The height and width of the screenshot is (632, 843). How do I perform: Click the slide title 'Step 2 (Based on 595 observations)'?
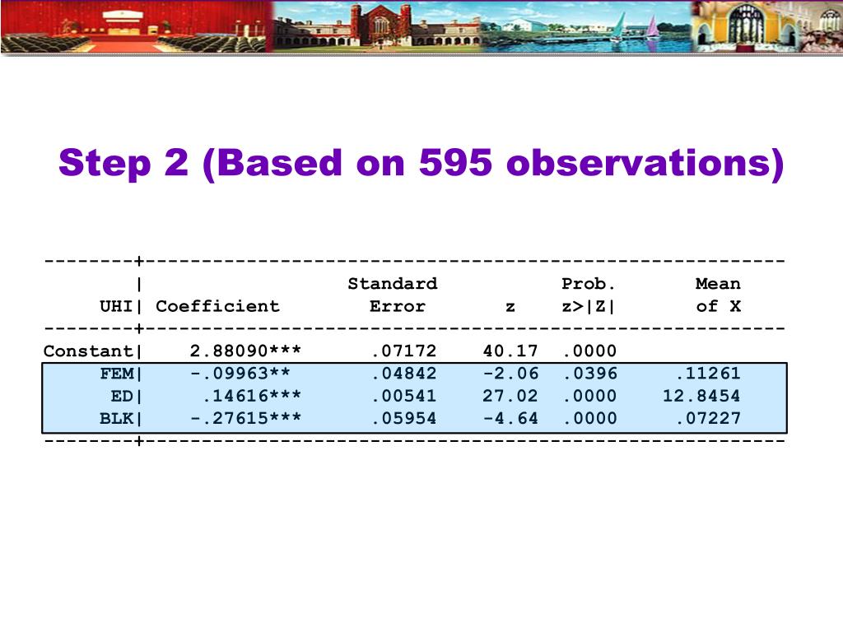[421, 163]
